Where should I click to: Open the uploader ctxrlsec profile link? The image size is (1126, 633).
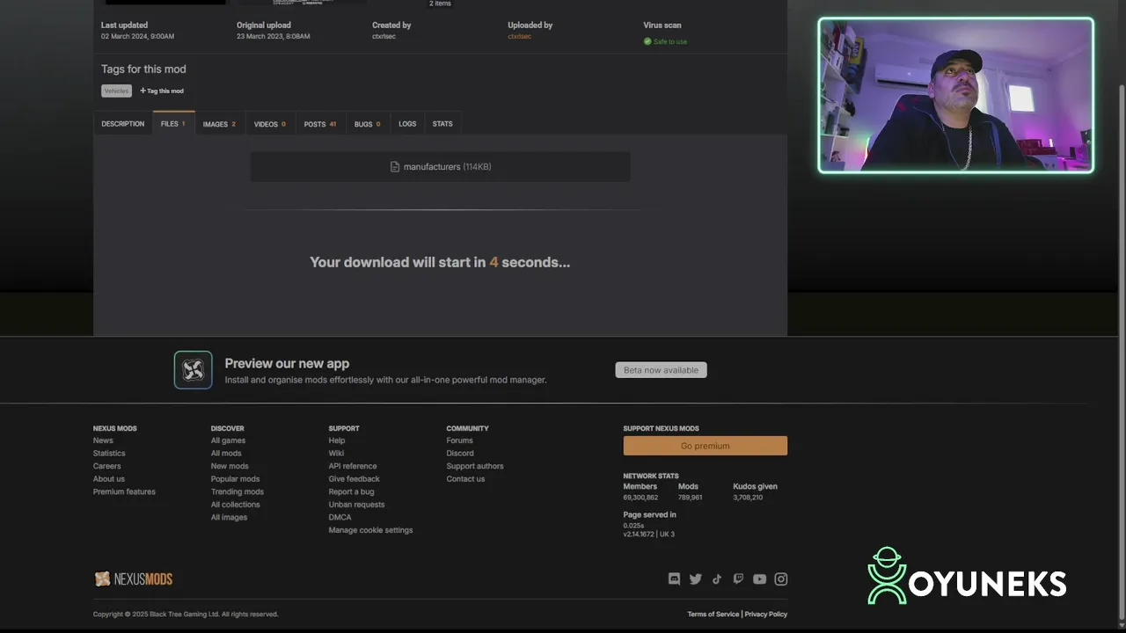(x=520, y=36)
